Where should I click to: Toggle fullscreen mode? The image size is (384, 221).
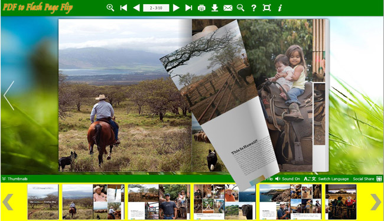tap(266, 8)
